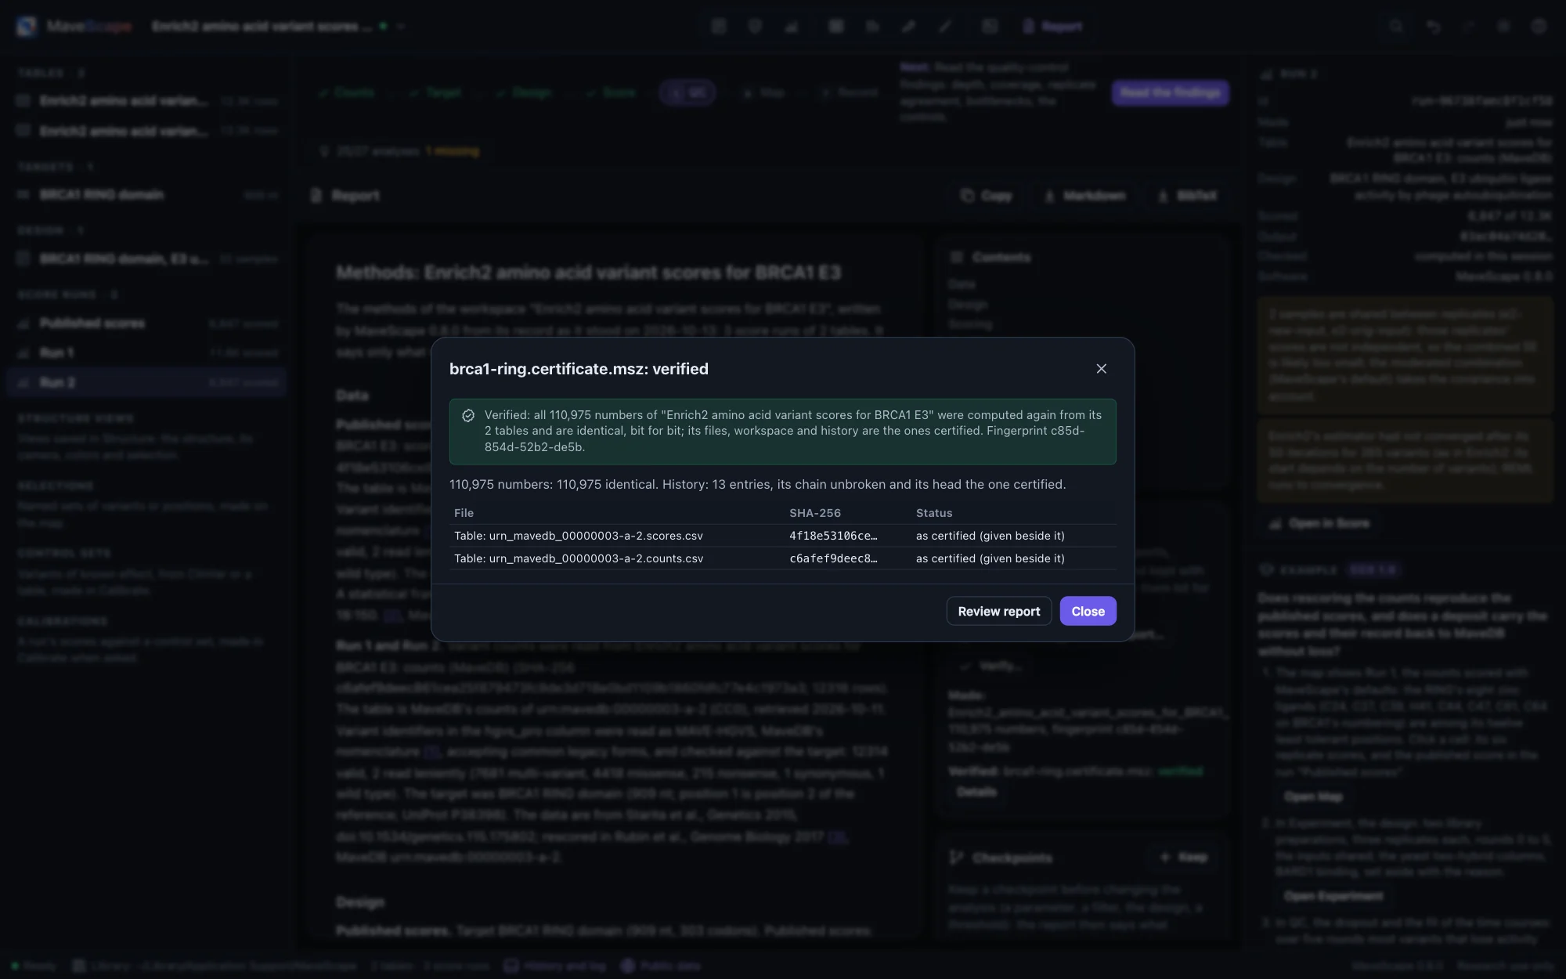The height and width of the screenshot is (979, 1566).
Task: Click the hash value 4f18e53106ce…
Action: [x=833, y=536]
